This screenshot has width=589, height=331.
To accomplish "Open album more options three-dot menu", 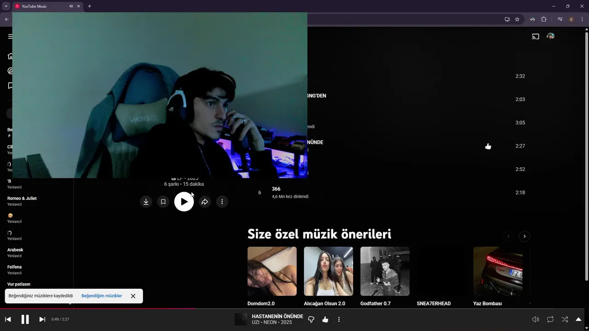I will coord(222,201).
